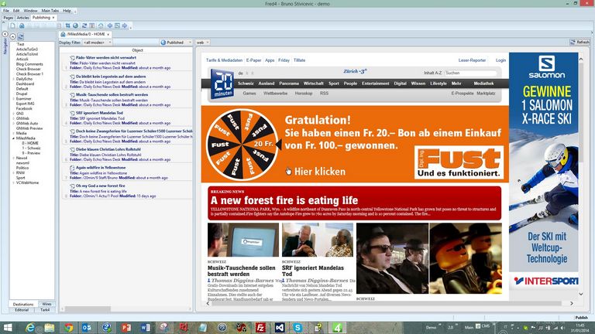Viewport: 595px width, 334px height.
Task: Open the Window menu
Action: pyautogui.click(x=30, y=11)
